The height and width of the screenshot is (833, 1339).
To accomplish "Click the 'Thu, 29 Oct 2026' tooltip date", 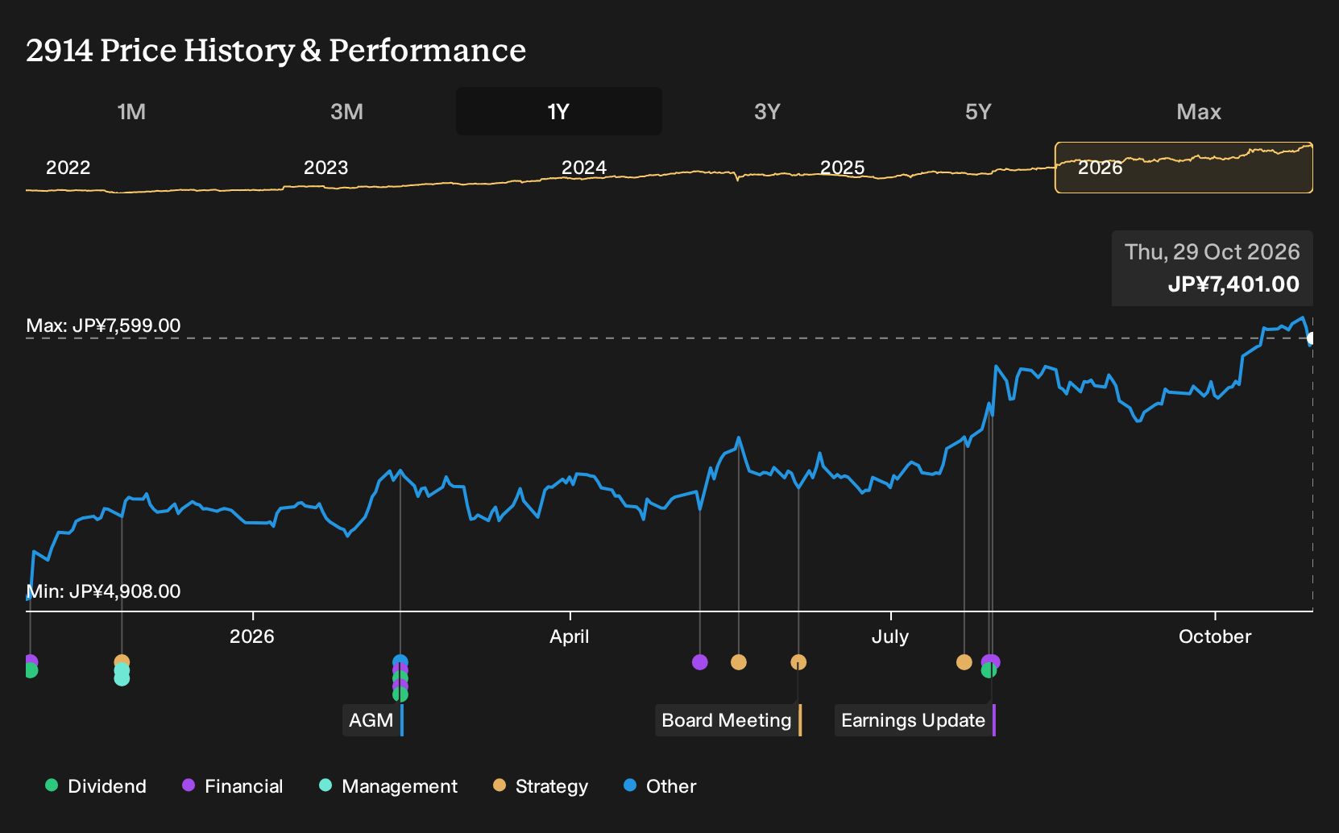I will [1212, 252].
